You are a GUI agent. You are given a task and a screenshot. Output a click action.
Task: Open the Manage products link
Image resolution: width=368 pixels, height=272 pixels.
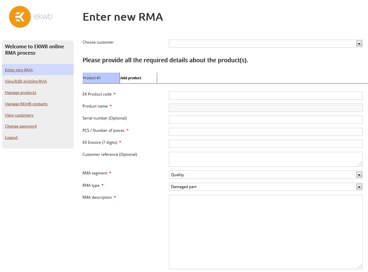click(x=21, y=93)
